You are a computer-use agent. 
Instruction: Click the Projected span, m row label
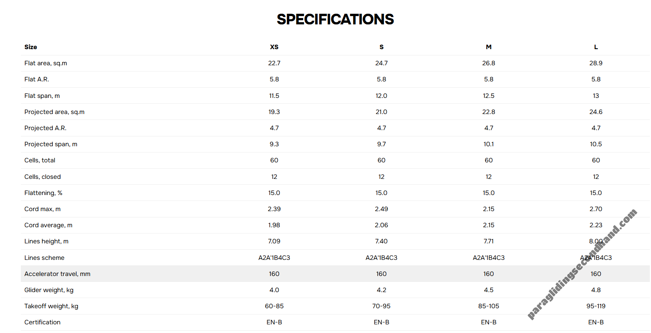tap(51, 144)
